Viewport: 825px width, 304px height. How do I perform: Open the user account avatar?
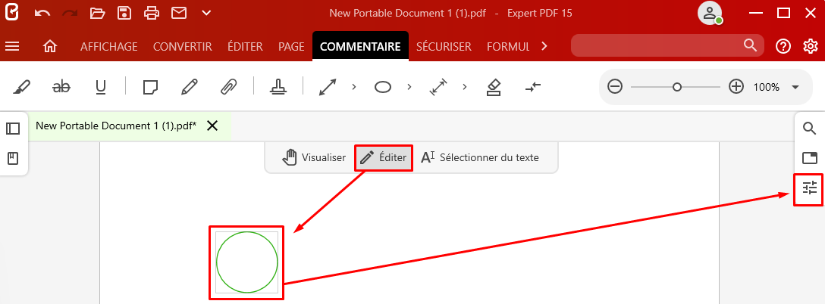tap(710, 13)
